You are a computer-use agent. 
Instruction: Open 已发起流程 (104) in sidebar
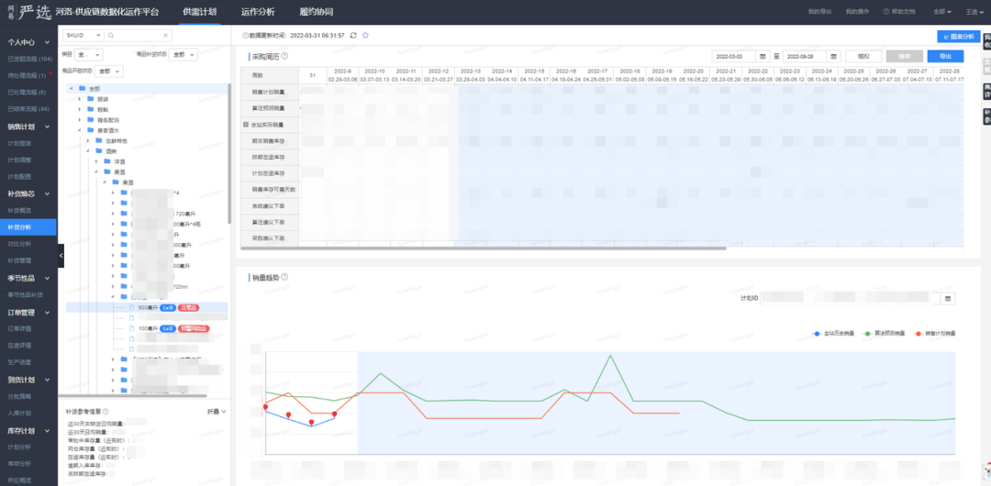[x=28, y=59]
